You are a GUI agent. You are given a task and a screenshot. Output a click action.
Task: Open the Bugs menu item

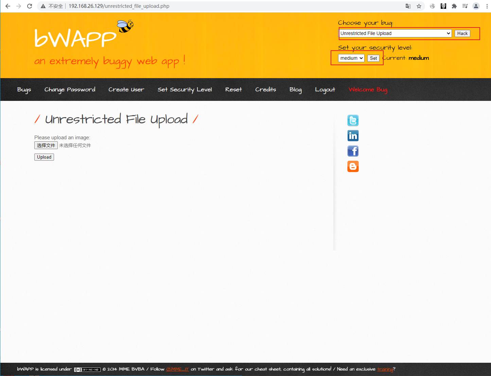(24, 90)
